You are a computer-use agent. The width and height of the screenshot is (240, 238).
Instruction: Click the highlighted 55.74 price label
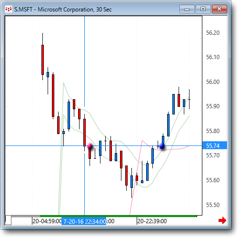(215, 145)
